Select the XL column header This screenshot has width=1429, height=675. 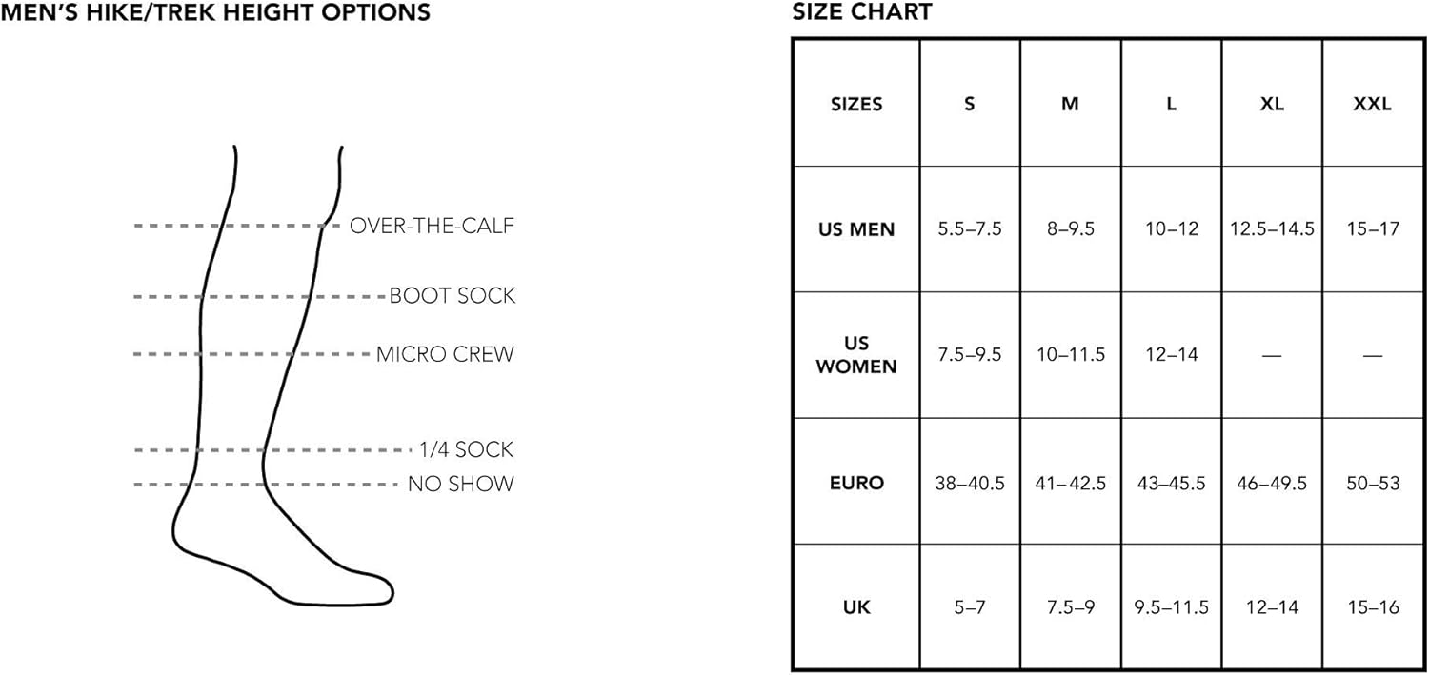(x=1272, y=104)
